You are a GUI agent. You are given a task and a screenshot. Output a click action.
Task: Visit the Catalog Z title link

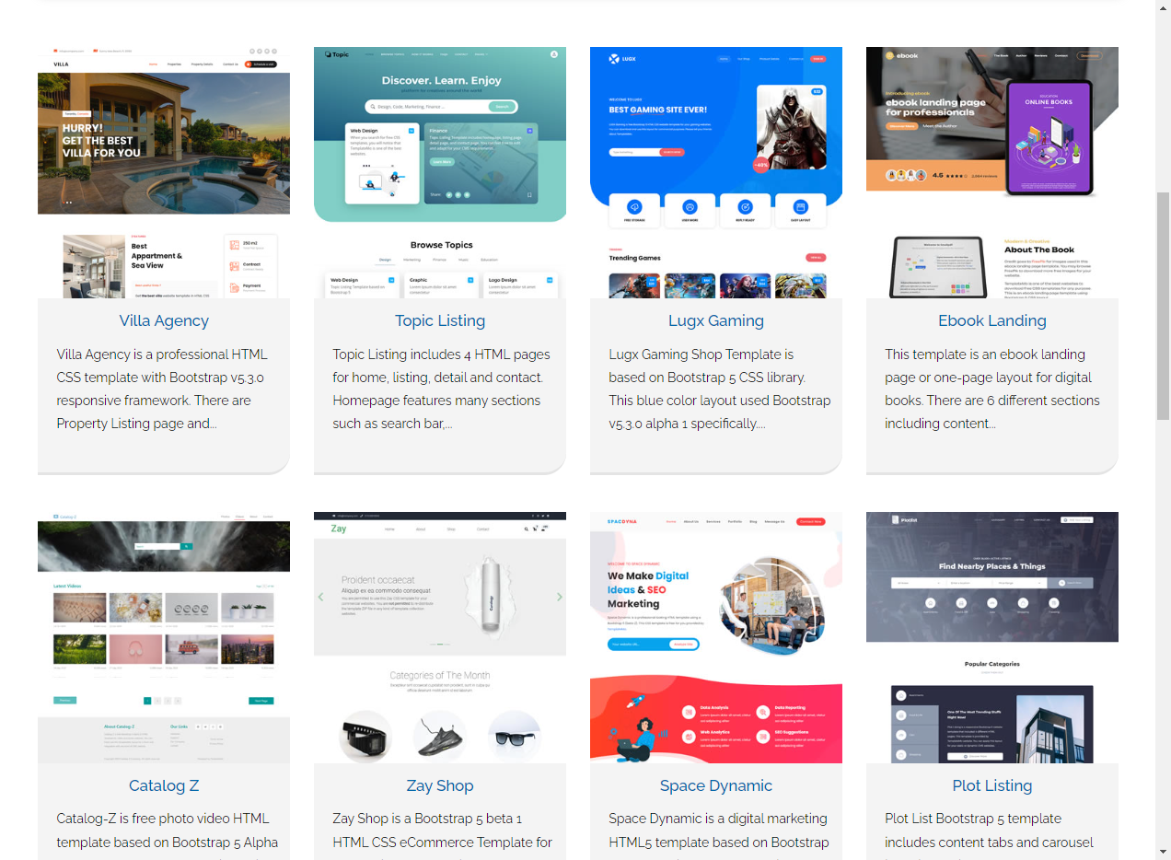[x=164, y=785]
